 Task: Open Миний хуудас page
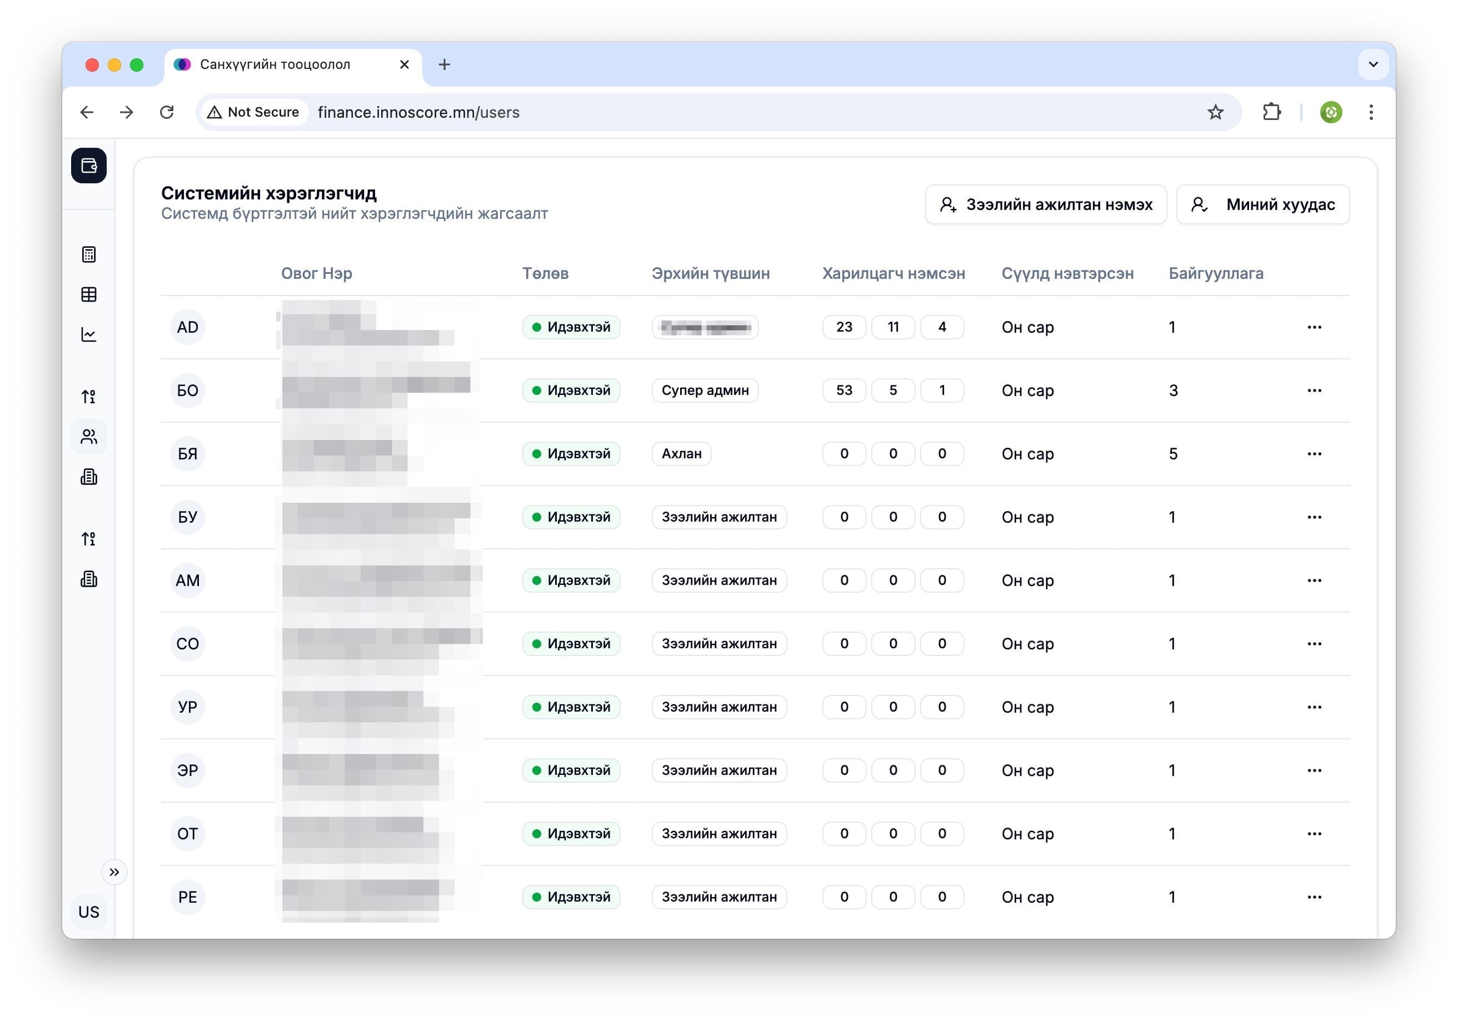(x=1262, y=204)
